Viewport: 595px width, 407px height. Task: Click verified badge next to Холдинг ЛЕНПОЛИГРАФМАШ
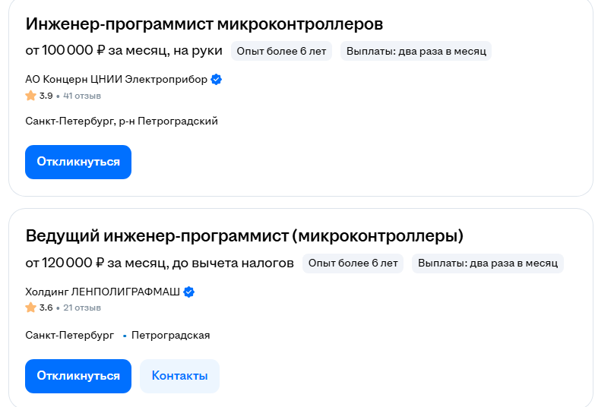point(189,292)
